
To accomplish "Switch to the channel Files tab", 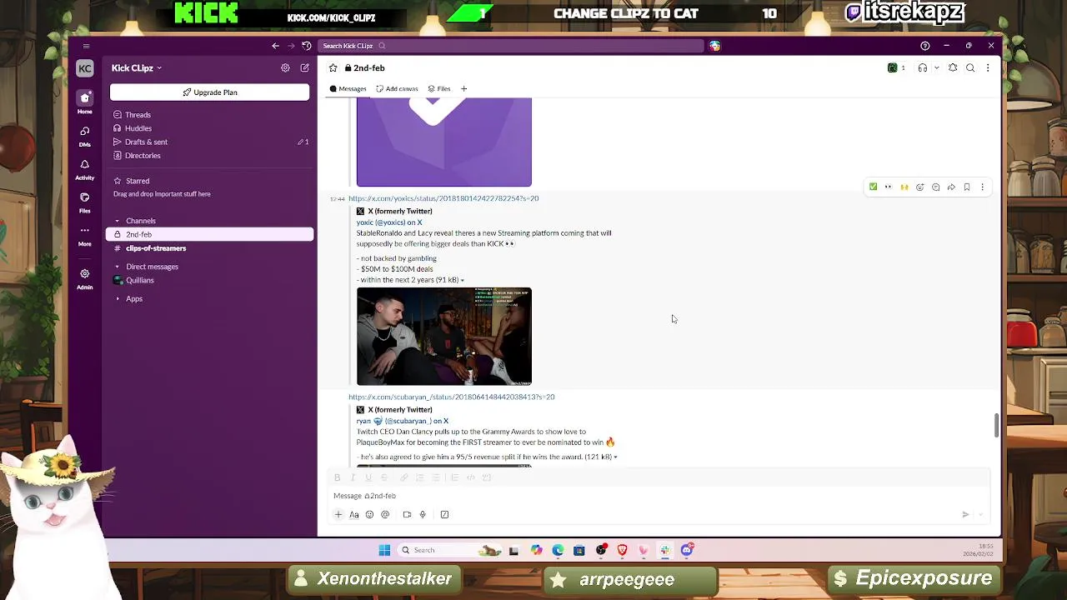I will click(439, 89).
